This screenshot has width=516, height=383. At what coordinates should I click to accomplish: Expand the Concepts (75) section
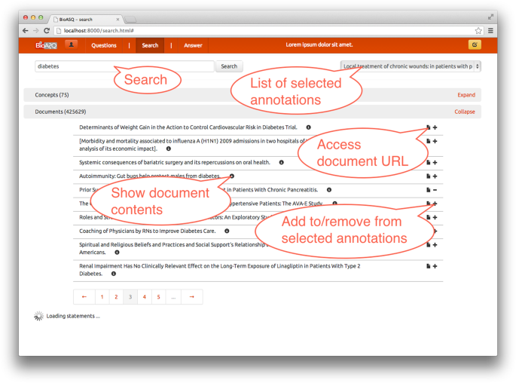466,95
